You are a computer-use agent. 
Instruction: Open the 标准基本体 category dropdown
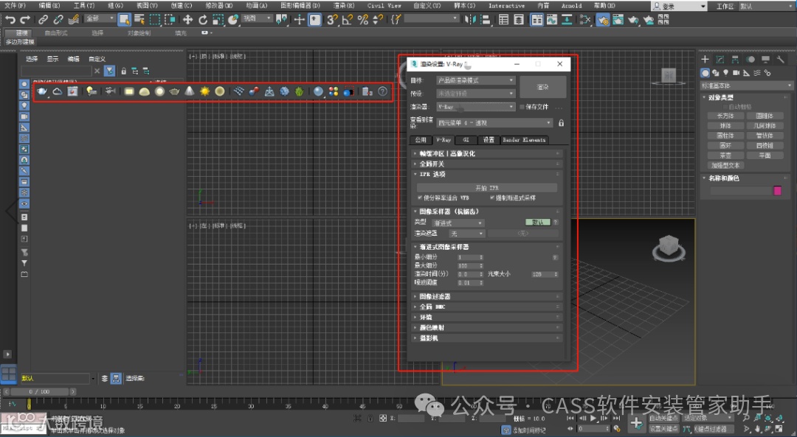(746, 85)
